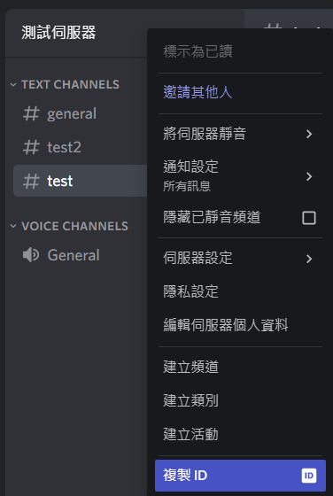Open the 測試伺服器 server header
Viewport: 333px width, 496px height.
[76, 33]
